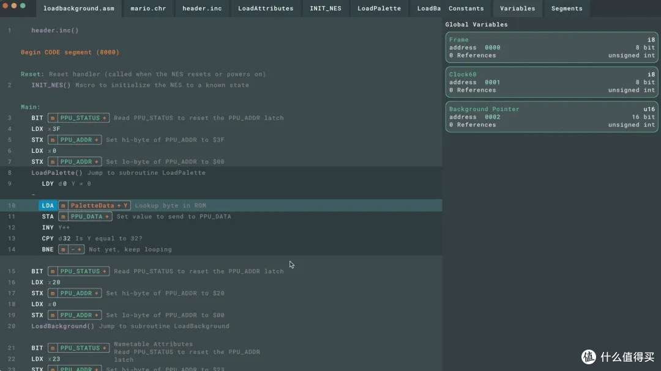This screenshot has width=661, height=371.
Task: Click the Clock60 address value 0001
Action: point(492,82)
